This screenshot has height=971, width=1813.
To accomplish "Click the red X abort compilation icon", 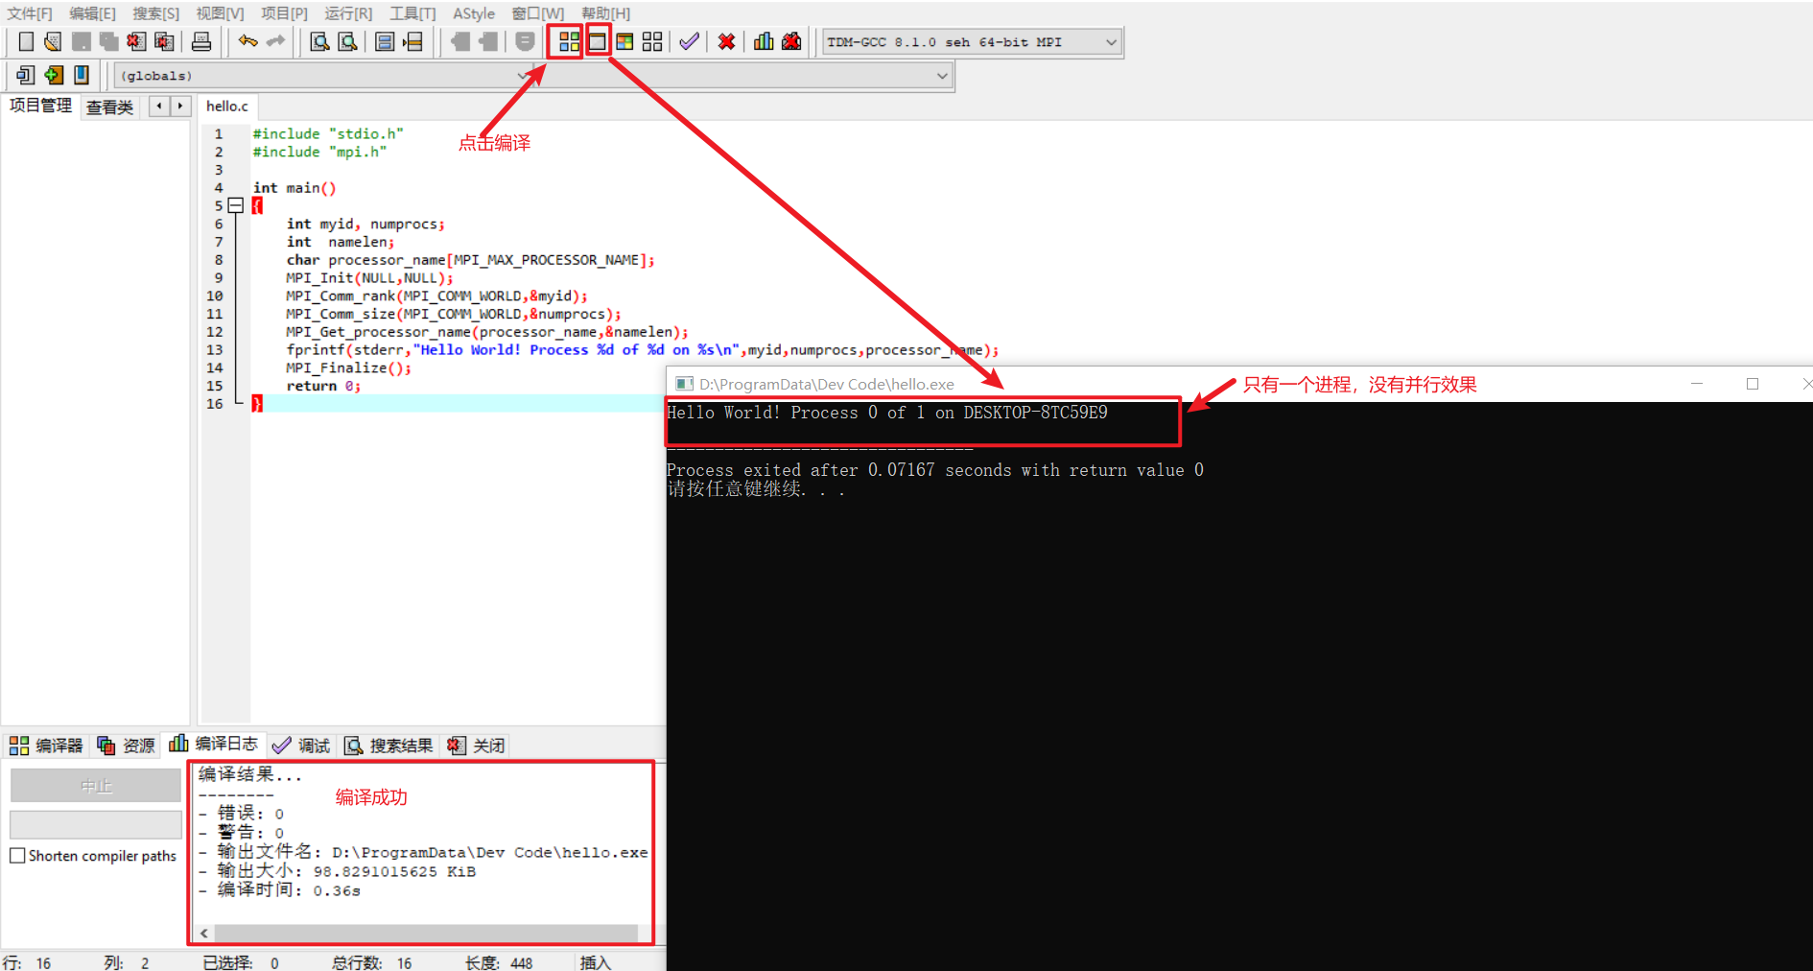I will point(725,41).
